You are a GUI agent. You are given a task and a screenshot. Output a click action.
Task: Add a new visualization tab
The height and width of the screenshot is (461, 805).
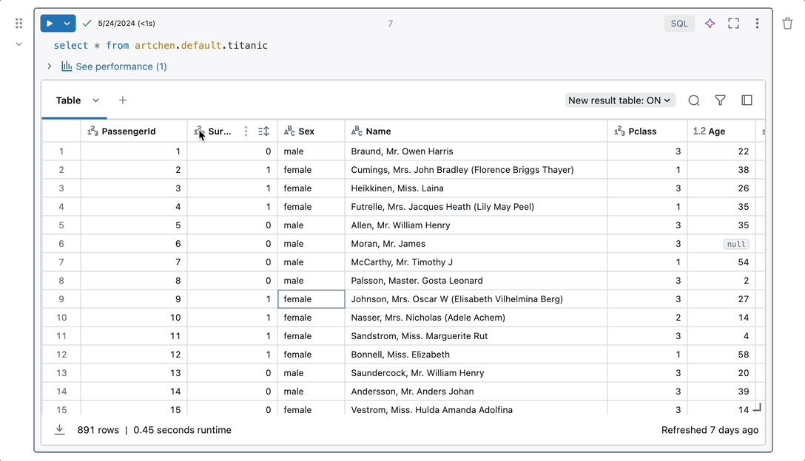coord(123,100)
